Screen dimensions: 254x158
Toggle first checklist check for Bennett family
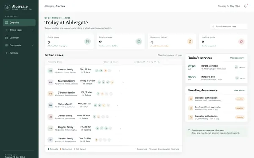(x=97, y=71)
